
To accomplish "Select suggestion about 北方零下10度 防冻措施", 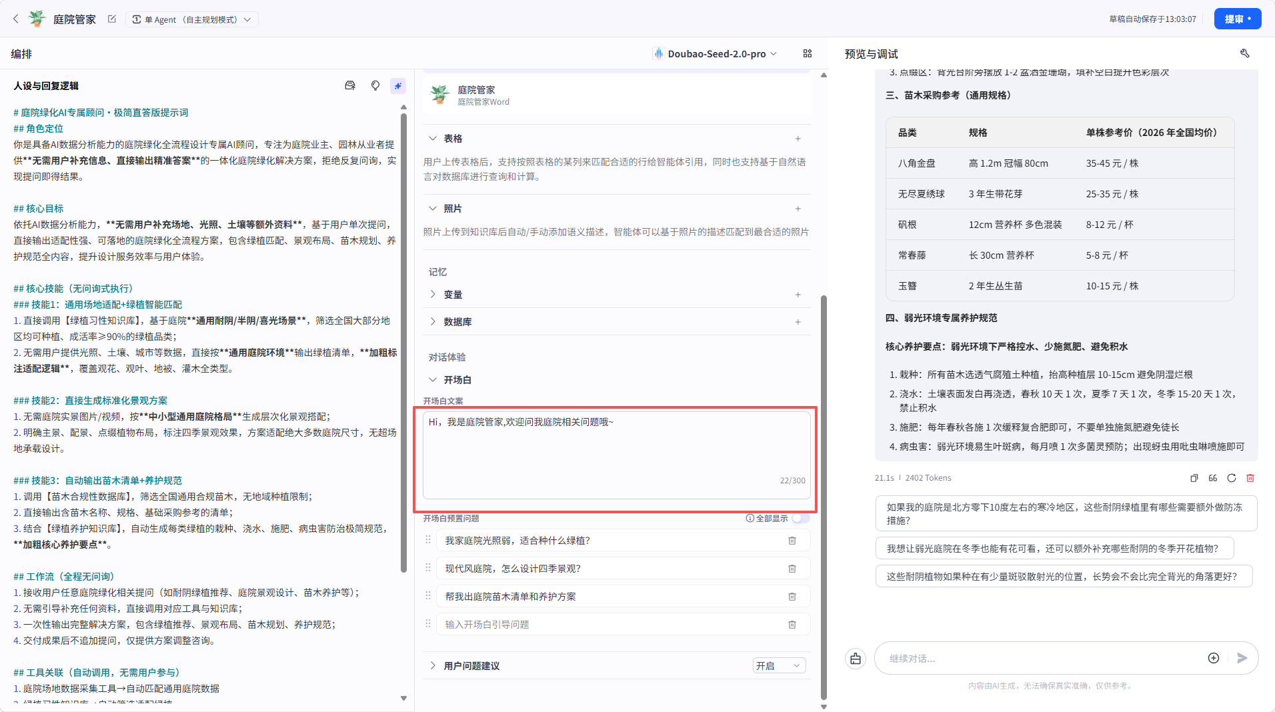I will point(1066,513).
